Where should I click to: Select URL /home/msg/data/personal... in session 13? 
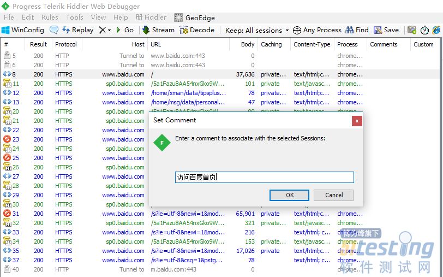point(188,102)
